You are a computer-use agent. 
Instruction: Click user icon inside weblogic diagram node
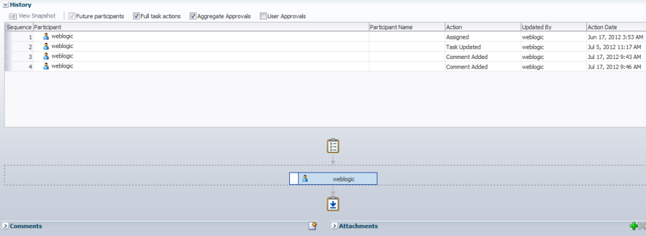pyautogui.click(x=305, y=179)
